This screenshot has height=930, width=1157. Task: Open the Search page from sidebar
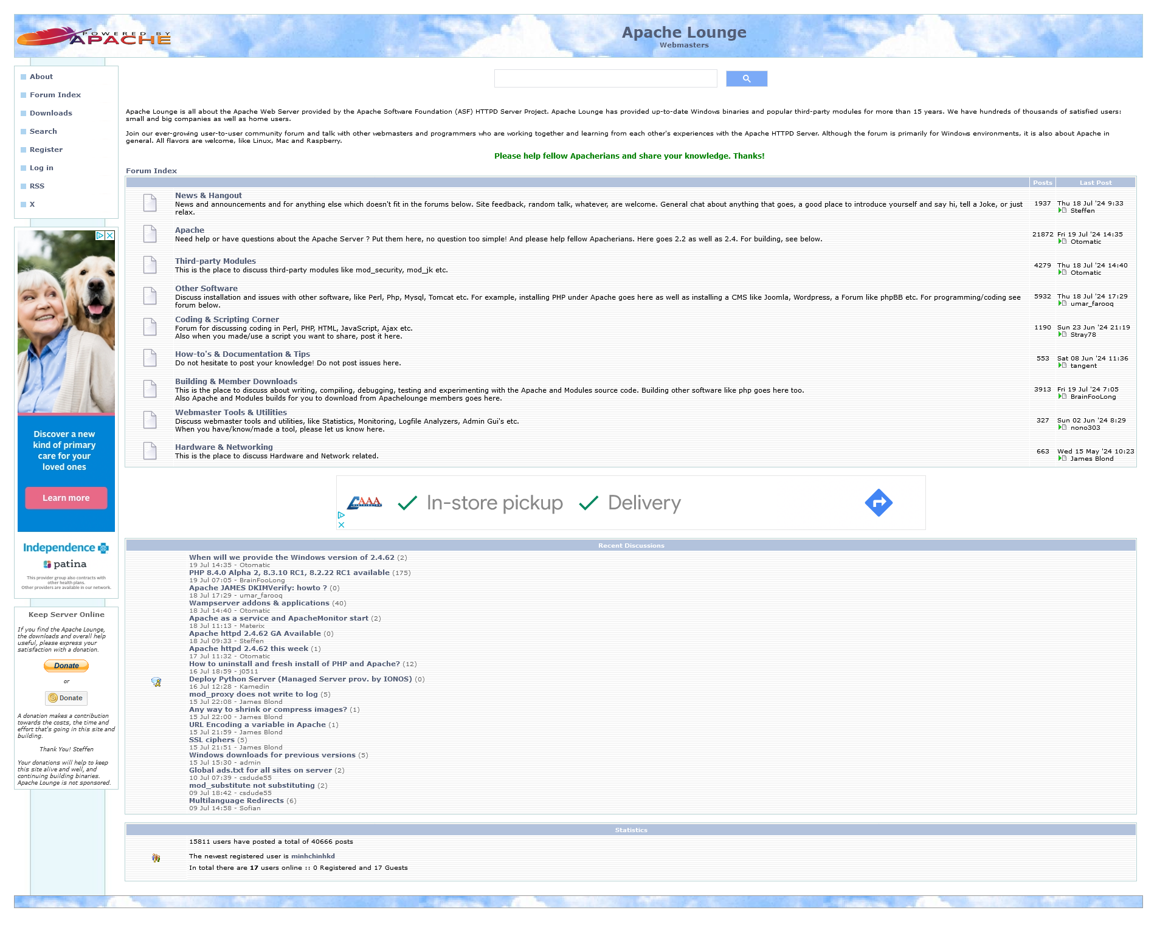tap(43, 131)
